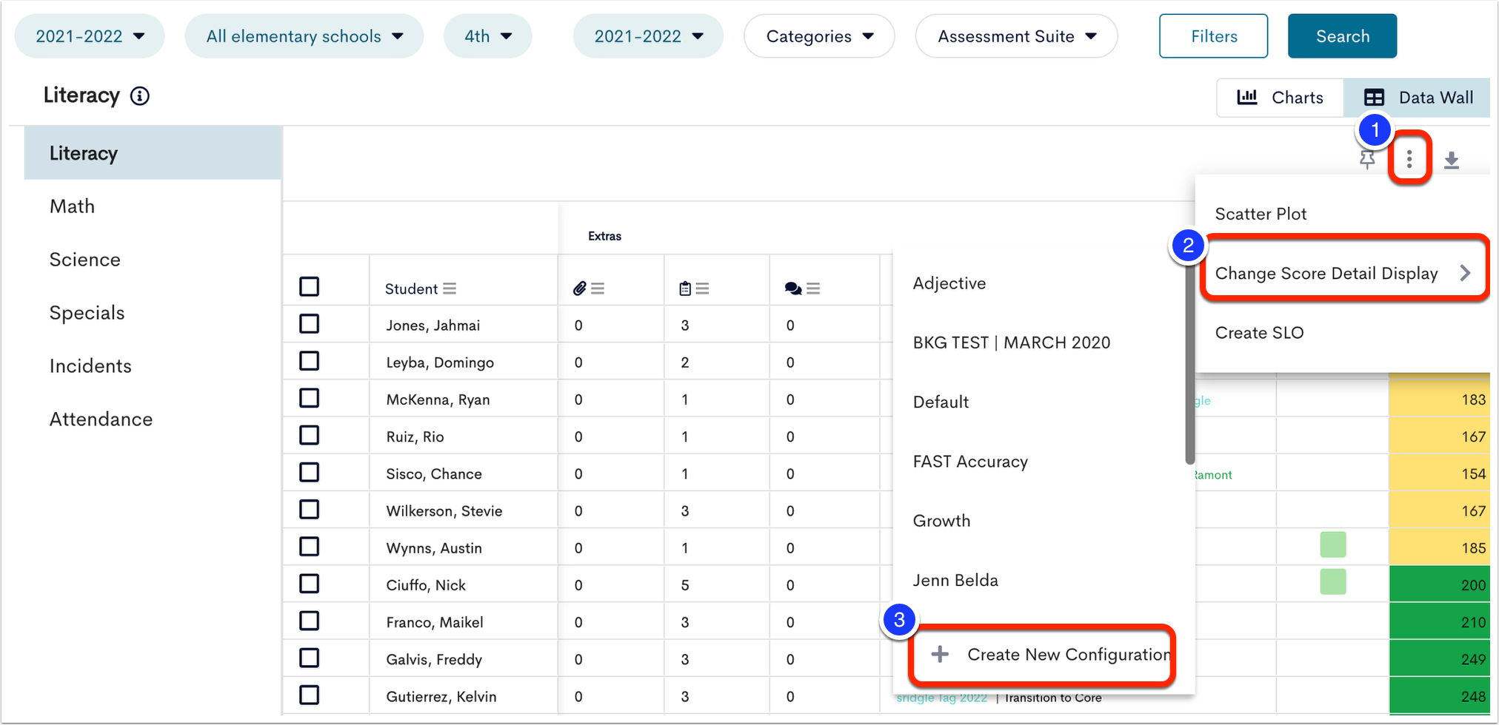Check the box for Sisco, Chance
Image resolution: width=1499 pixels, height=725 pixels.
[x=310, y=472]
